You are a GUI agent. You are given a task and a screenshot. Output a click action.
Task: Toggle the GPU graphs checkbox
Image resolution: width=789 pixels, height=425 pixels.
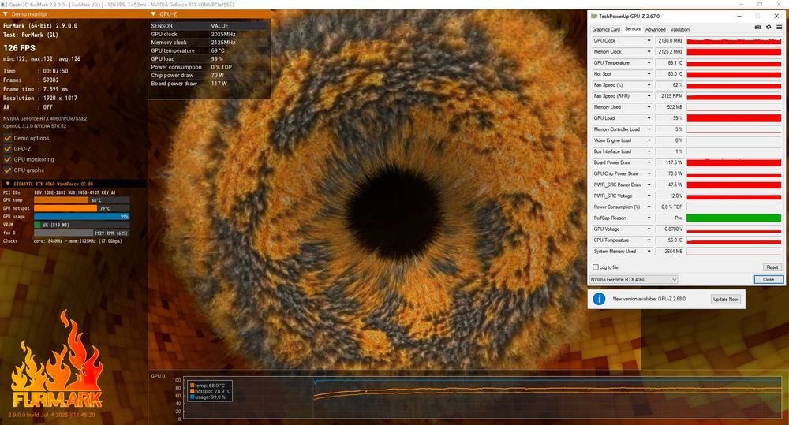coord(8,170)
